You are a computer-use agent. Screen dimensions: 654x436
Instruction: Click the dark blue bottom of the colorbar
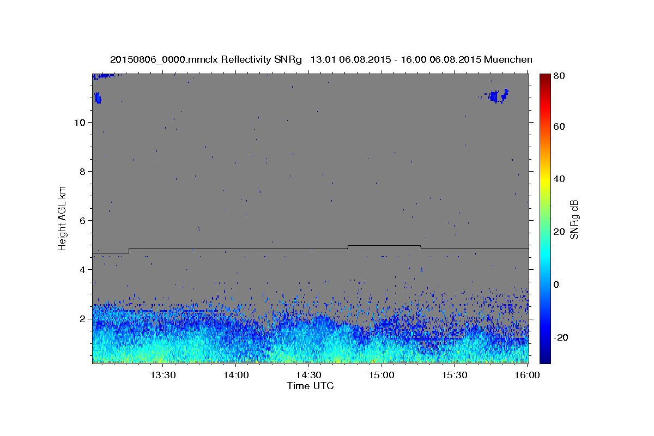coord(545,357)
